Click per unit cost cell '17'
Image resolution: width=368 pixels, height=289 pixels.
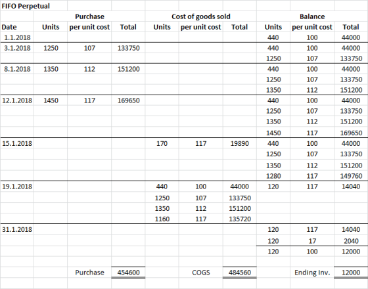312,241
